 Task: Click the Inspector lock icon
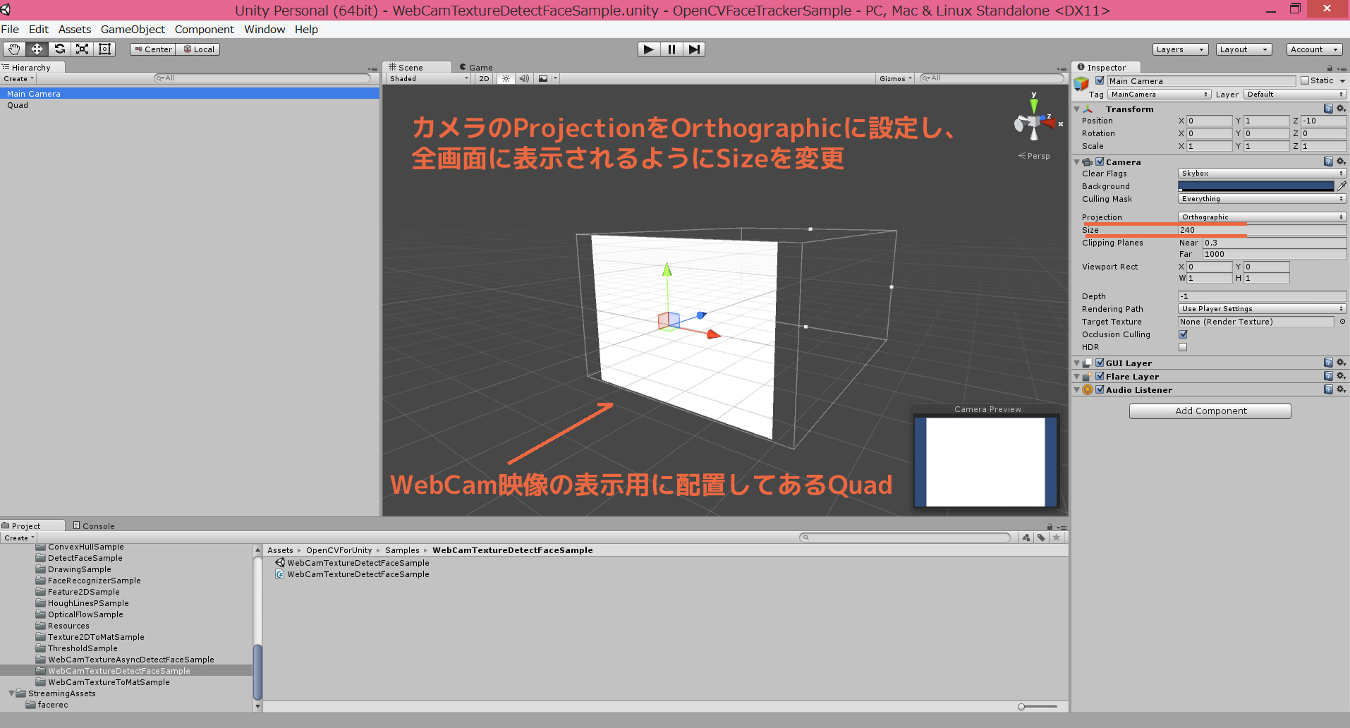click(1329, 67)
